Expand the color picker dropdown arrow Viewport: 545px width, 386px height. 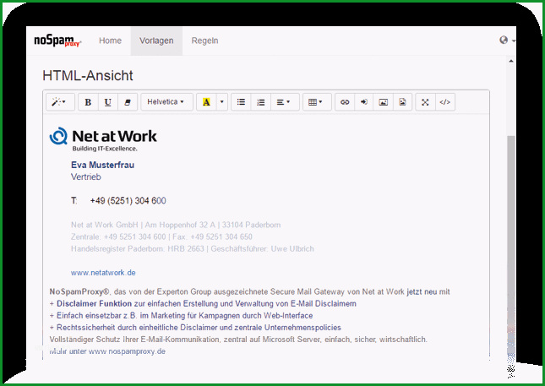click(x=222, y=102)
